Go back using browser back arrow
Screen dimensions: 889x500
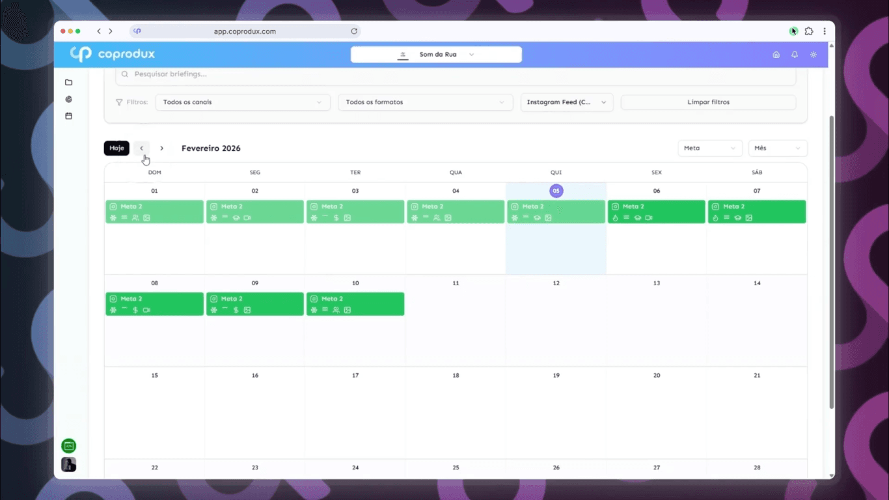tap(98, 31)
